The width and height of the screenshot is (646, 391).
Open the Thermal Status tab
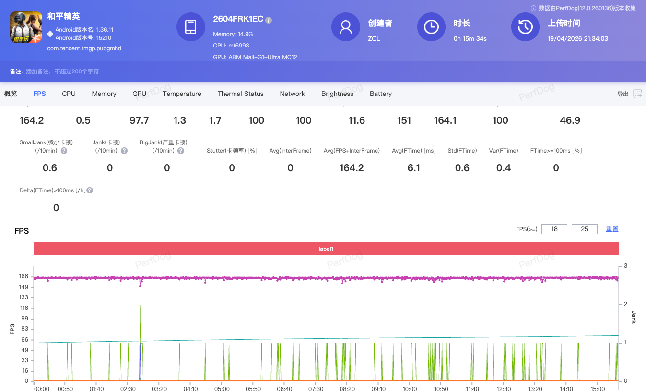coord(240,94)
